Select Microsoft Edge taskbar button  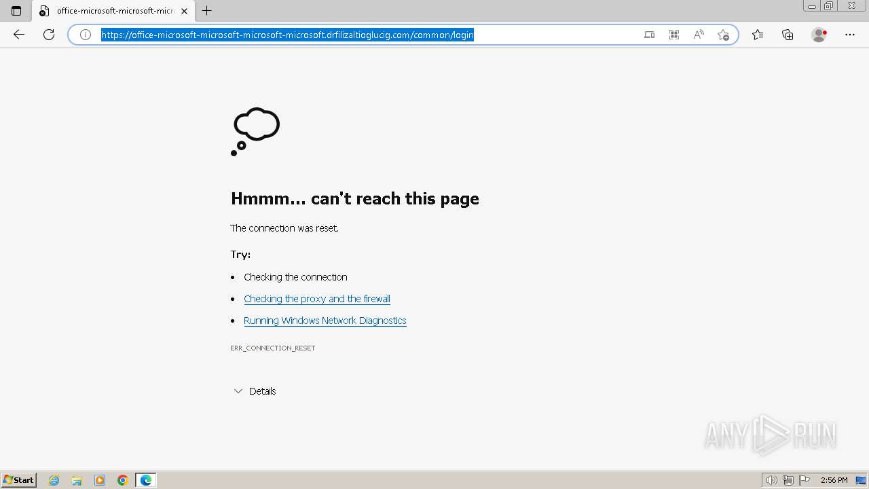click(x=146, y=480)
